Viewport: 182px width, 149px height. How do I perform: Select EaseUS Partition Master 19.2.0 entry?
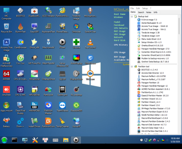(155, 95)
